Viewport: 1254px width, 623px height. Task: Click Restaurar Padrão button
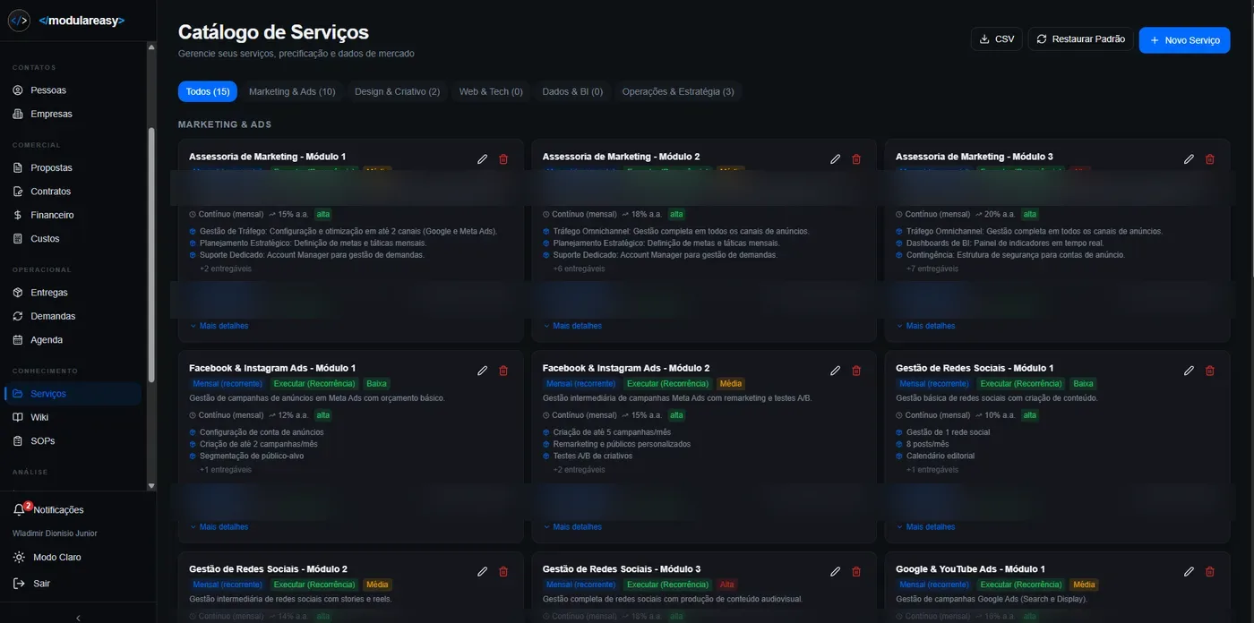click(1080, 39)
